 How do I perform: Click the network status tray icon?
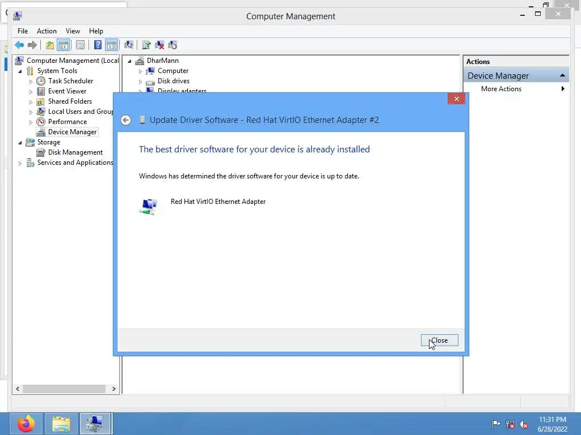click(x=510, y=424)
